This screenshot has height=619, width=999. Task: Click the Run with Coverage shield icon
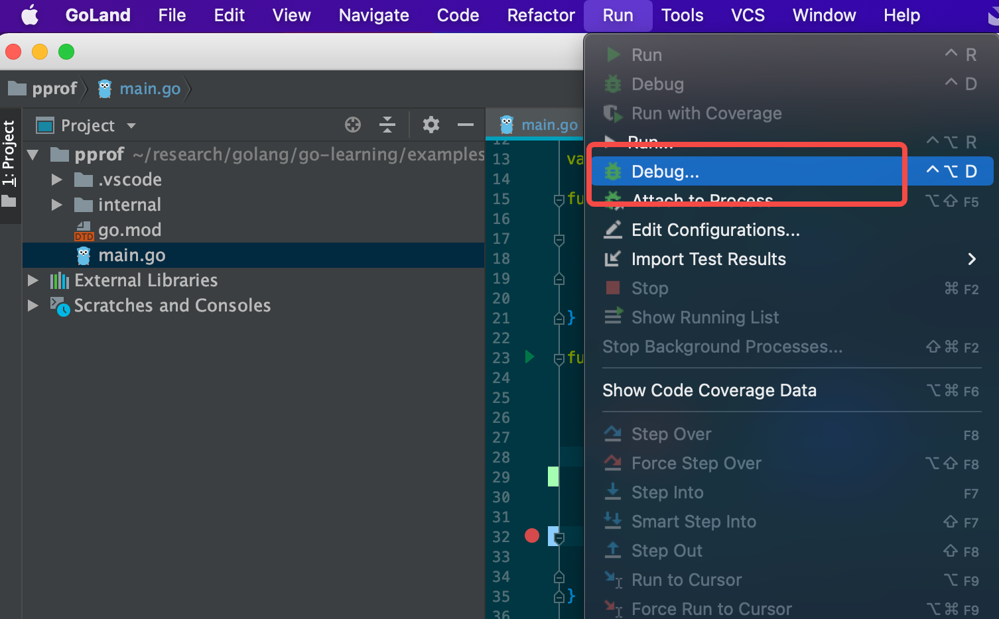click(612, 113)
